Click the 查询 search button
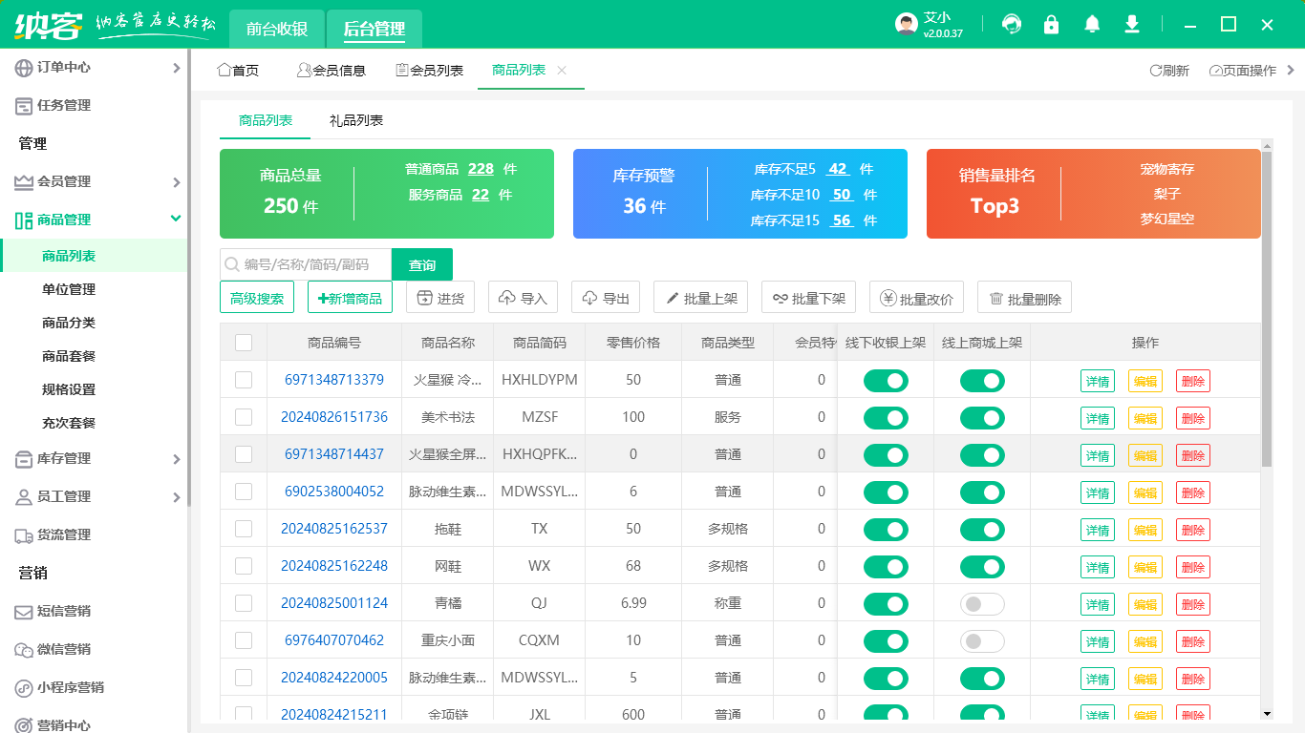Image resolution: width=1305 pixels, height=733 pixels. pos(422,264)
